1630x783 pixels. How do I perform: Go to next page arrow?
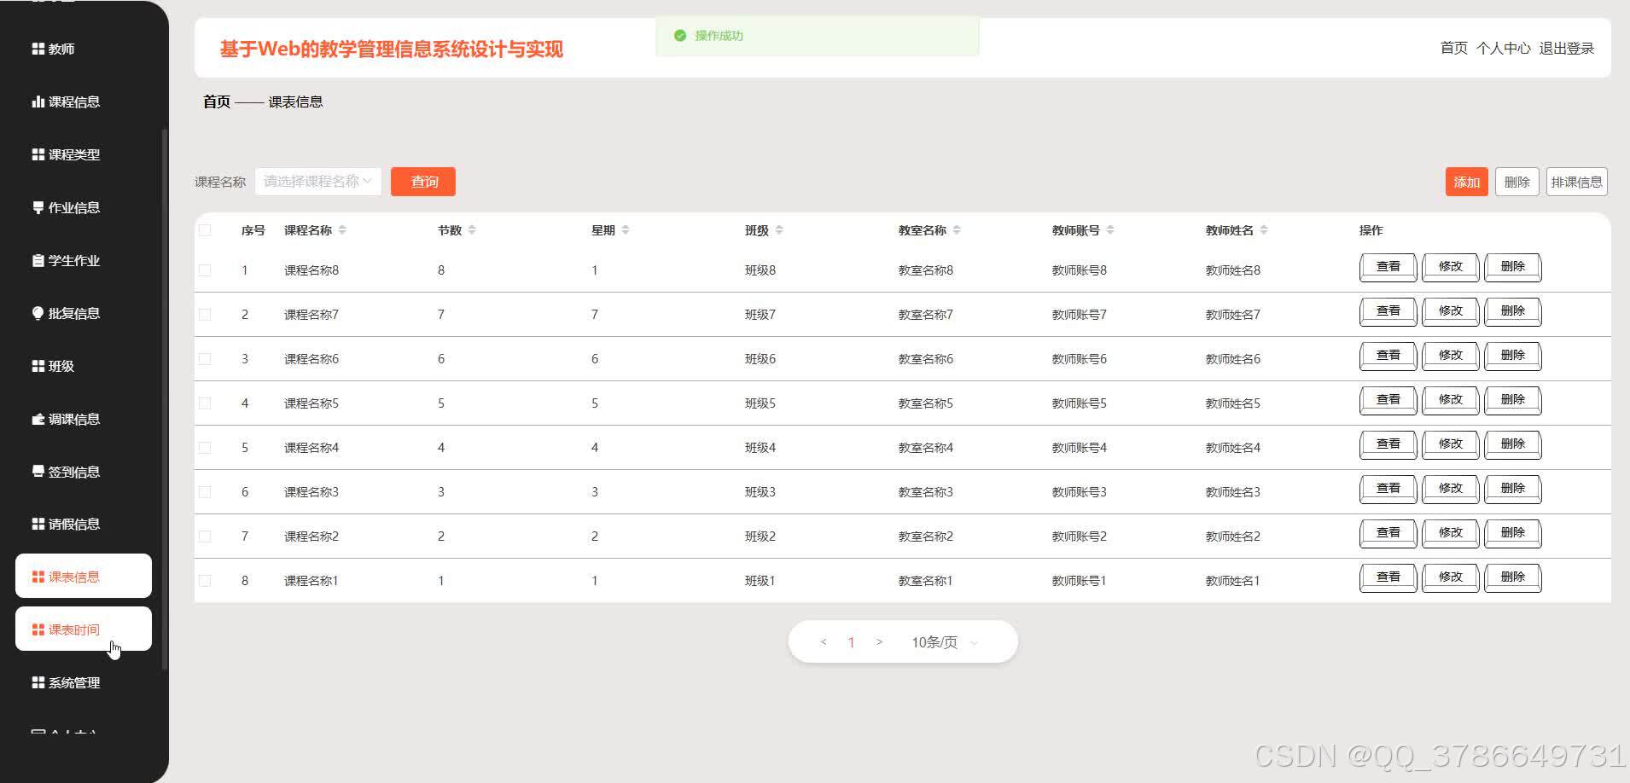879,642
